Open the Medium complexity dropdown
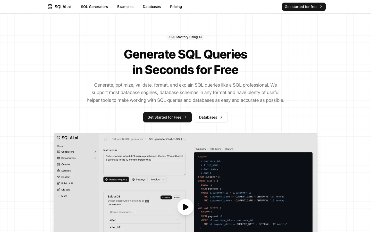Image resolution: width=371 pixels, height=232 pixels. 158,179
